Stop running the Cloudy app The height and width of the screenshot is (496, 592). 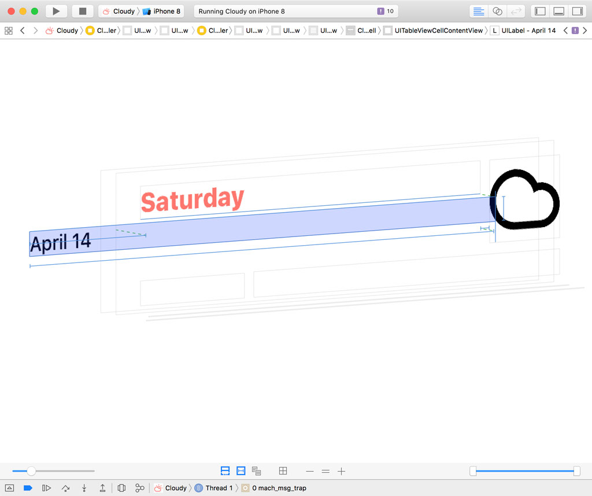click(x=82, y=11)
